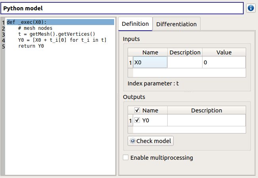This screenshot has height=178, width=258.
Task: Select row 1 header in Inputs table
Action: [130, 62]
